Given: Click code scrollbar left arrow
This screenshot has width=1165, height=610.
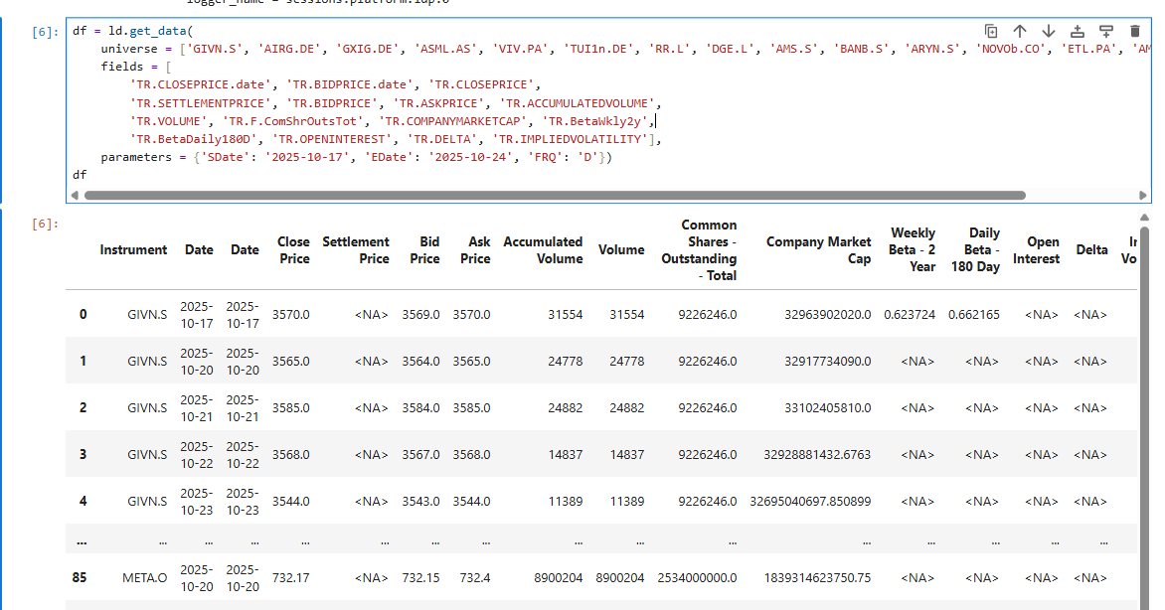Looking at the screenshot, I should tap(75, 196).
